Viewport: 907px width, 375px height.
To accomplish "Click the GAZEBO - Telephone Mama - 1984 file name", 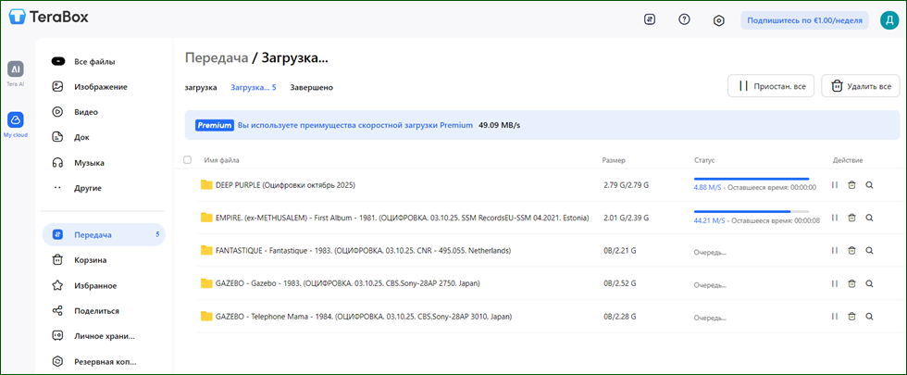I will tap(363, 317).
